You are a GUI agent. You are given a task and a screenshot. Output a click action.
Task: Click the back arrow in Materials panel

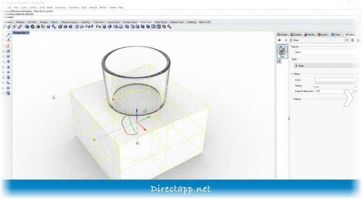(280, 40)
